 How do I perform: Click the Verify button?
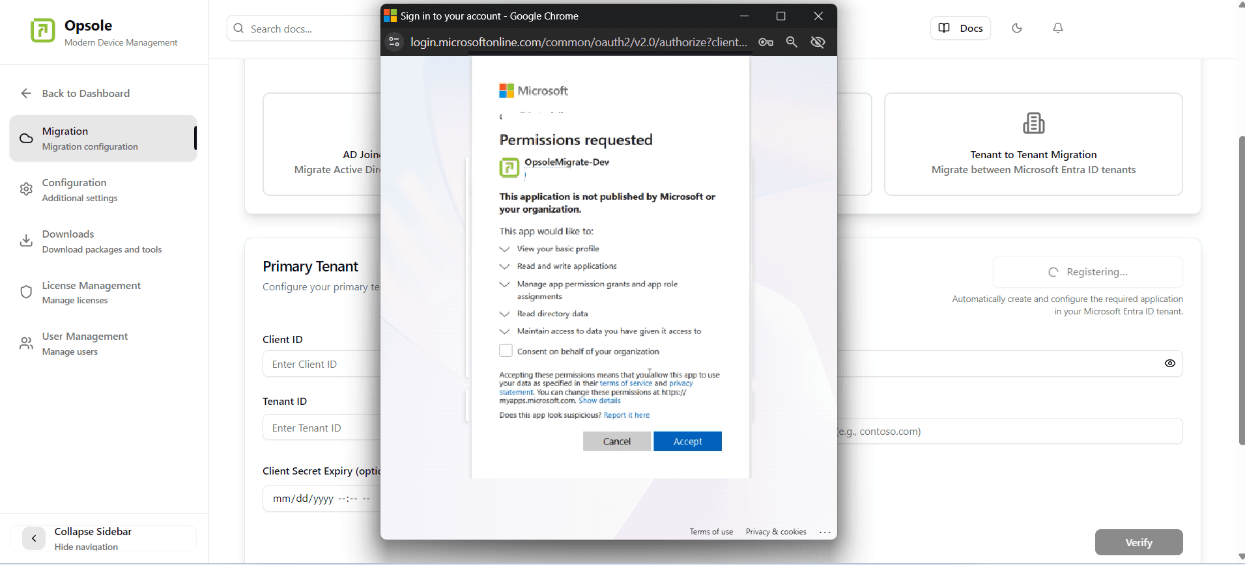click(1139, 542)
